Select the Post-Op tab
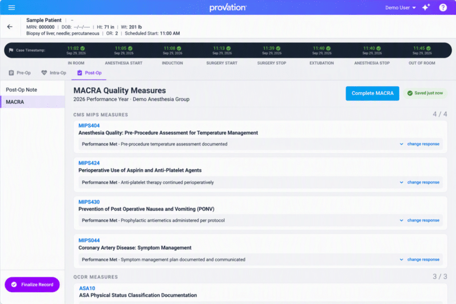Viewport: 456px width, 304px height. pos(89,72)
